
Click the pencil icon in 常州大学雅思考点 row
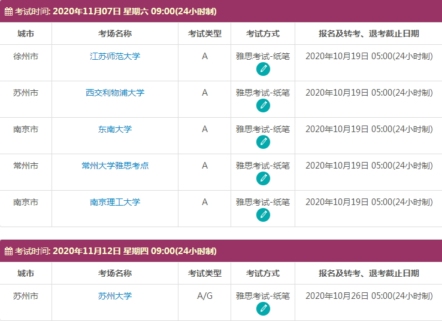(263, 178)
